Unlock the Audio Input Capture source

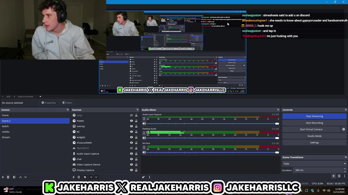136,154
